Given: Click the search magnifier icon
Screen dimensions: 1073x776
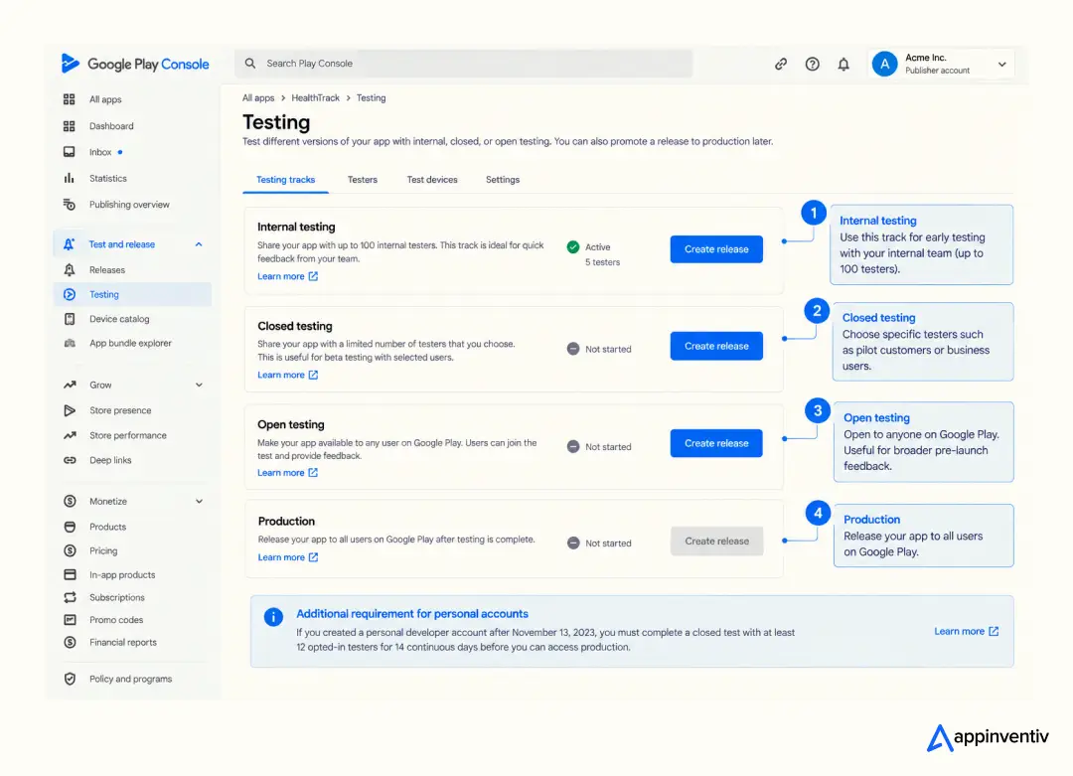Looking at the screenshot, I should 250,63.
